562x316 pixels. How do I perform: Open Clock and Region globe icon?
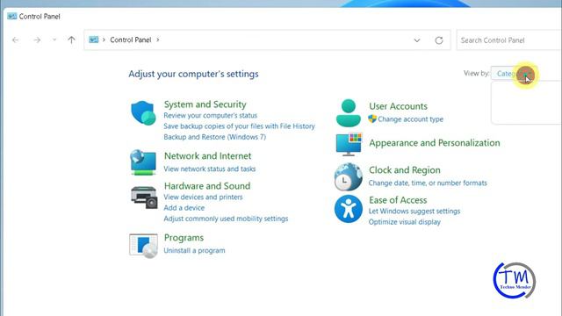pyautogui.click(x=349, y=176)
